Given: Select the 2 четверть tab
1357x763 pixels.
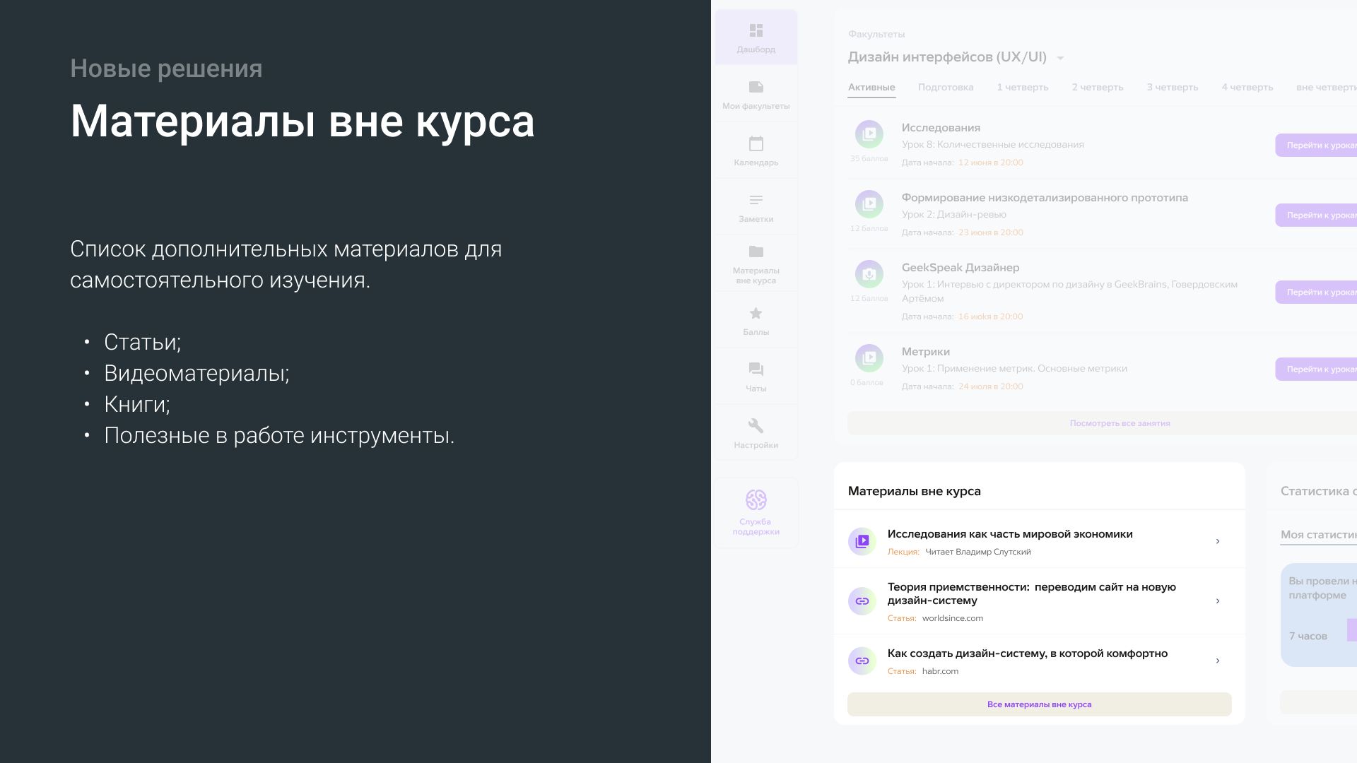Looking at the screenshot, I should [1097, 87].
